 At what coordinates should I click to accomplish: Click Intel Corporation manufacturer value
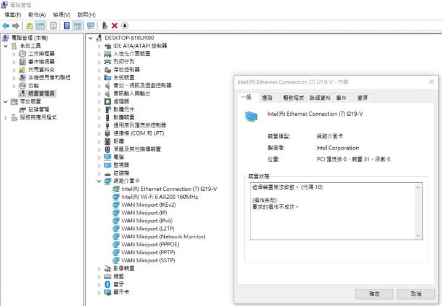[x=338, y=148]
